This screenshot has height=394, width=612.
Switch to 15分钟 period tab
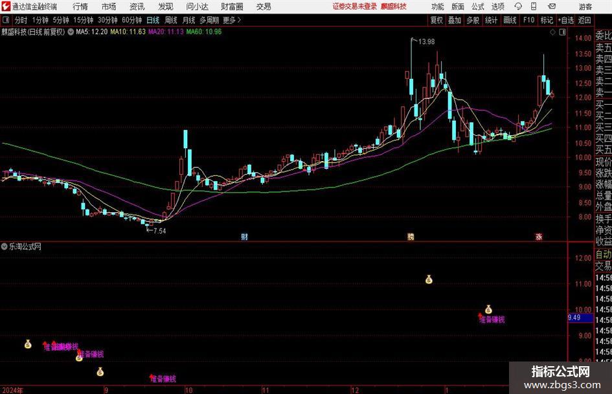point(83,20)
